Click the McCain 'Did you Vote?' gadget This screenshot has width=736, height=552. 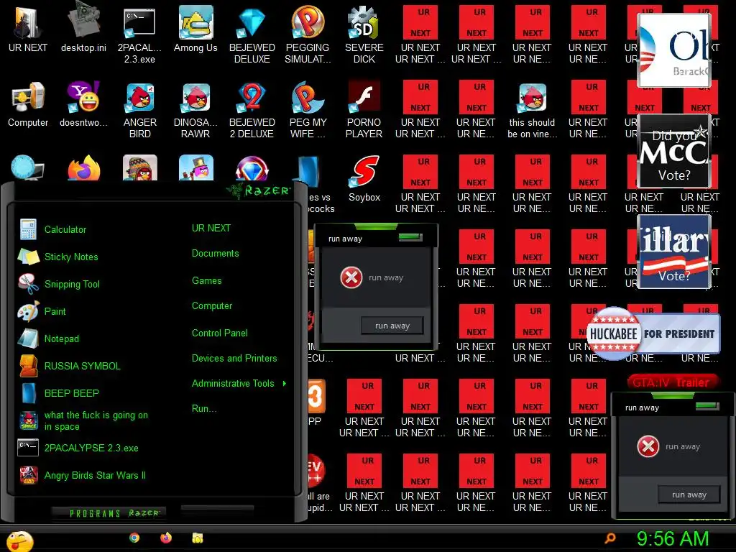[x=674, y=151]
